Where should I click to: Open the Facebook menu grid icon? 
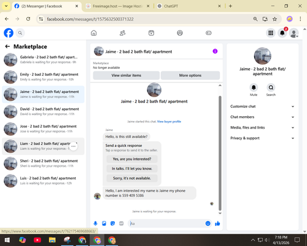coord(271,33)
